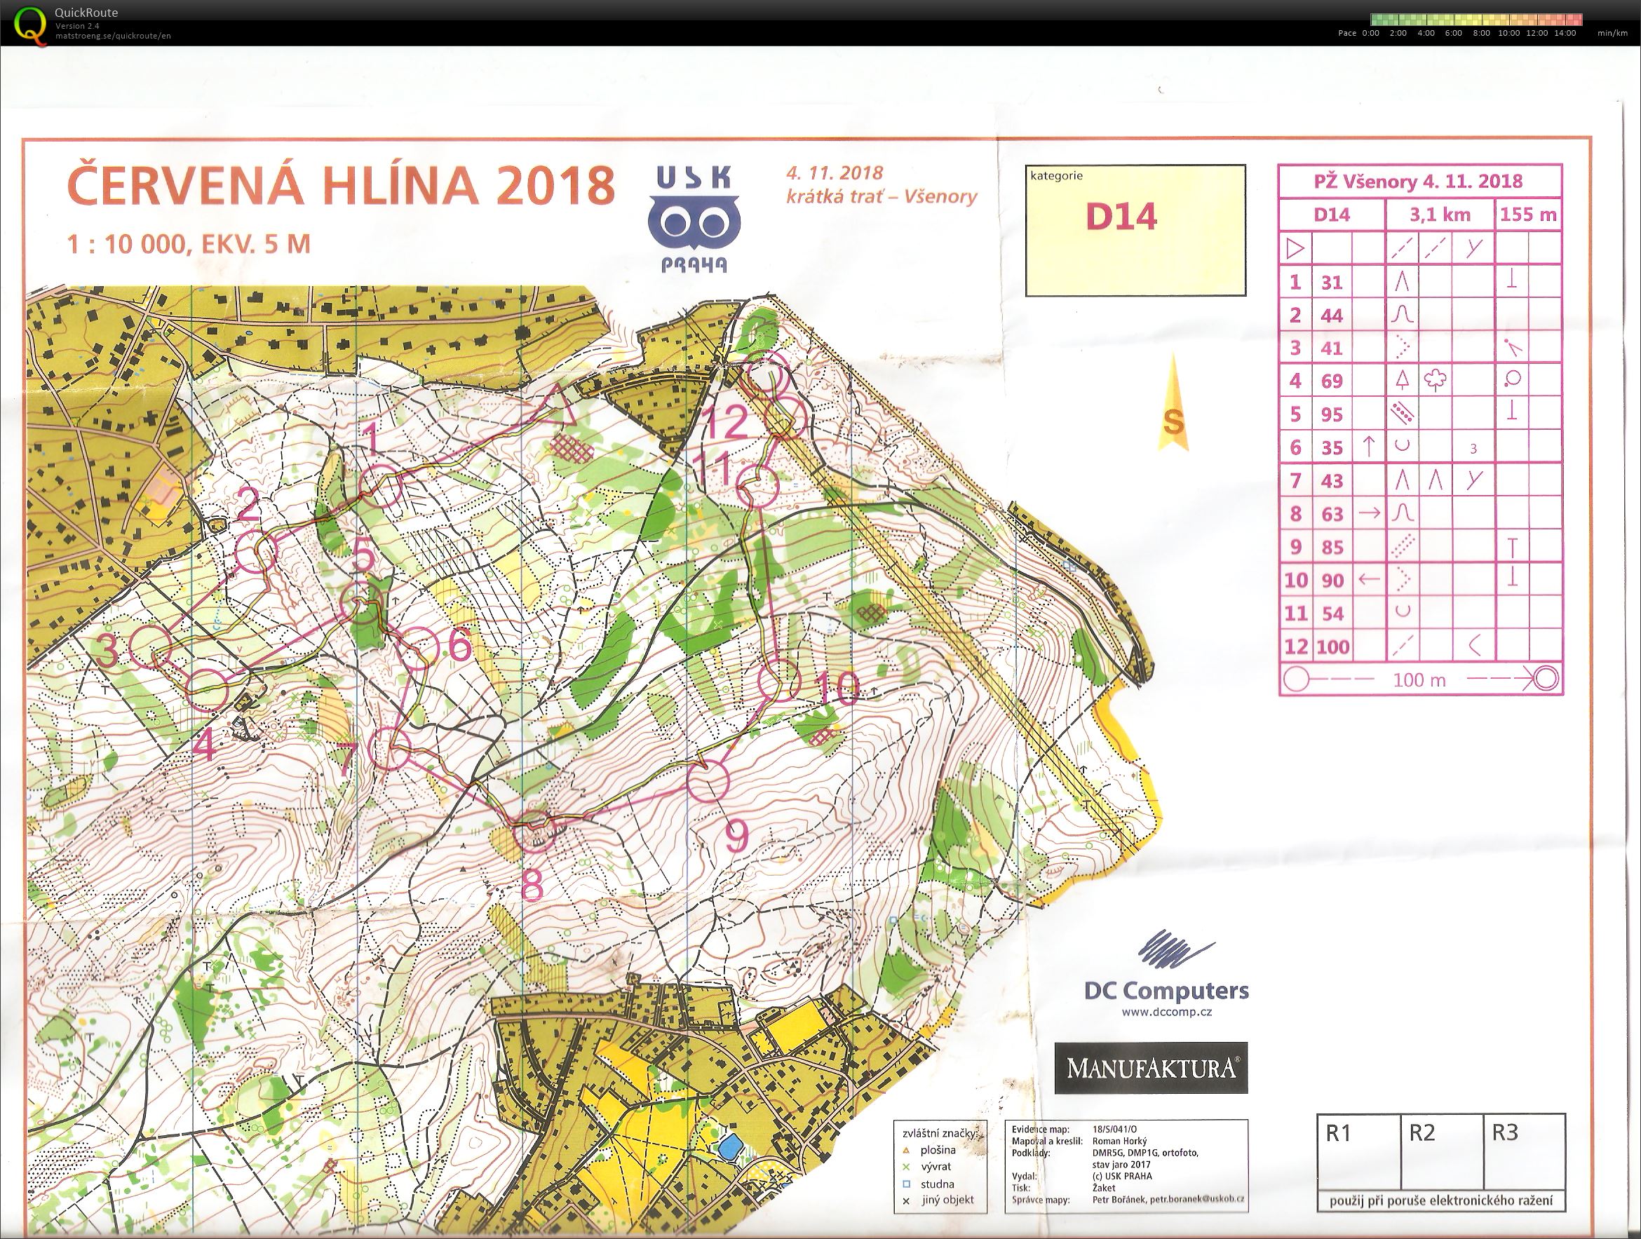Click the 'min/km' pace unit label
1641x1239 pixels.
[x=1611, y=34]
